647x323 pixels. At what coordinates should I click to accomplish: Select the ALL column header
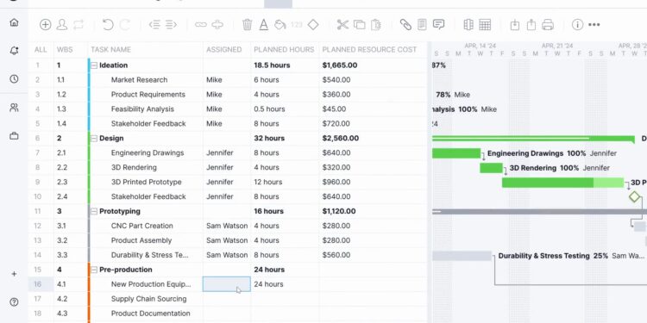[41, 49]
